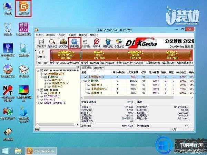Switch to the 分区参数 tab
The width and height of the screenshot is (207, 155).
click(87, 68)
